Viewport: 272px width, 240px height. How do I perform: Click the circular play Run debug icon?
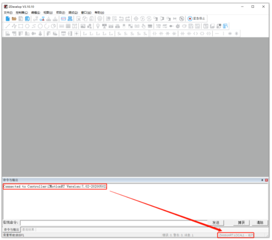pyautogui.click(x=143, y=19)
